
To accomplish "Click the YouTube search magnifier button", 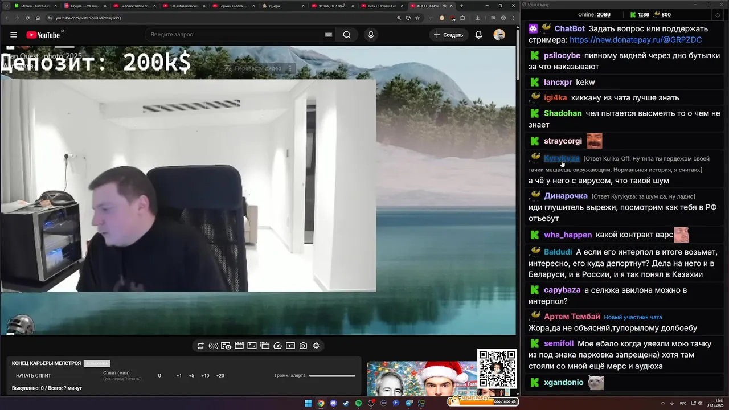I will click(x=347, y=35).
